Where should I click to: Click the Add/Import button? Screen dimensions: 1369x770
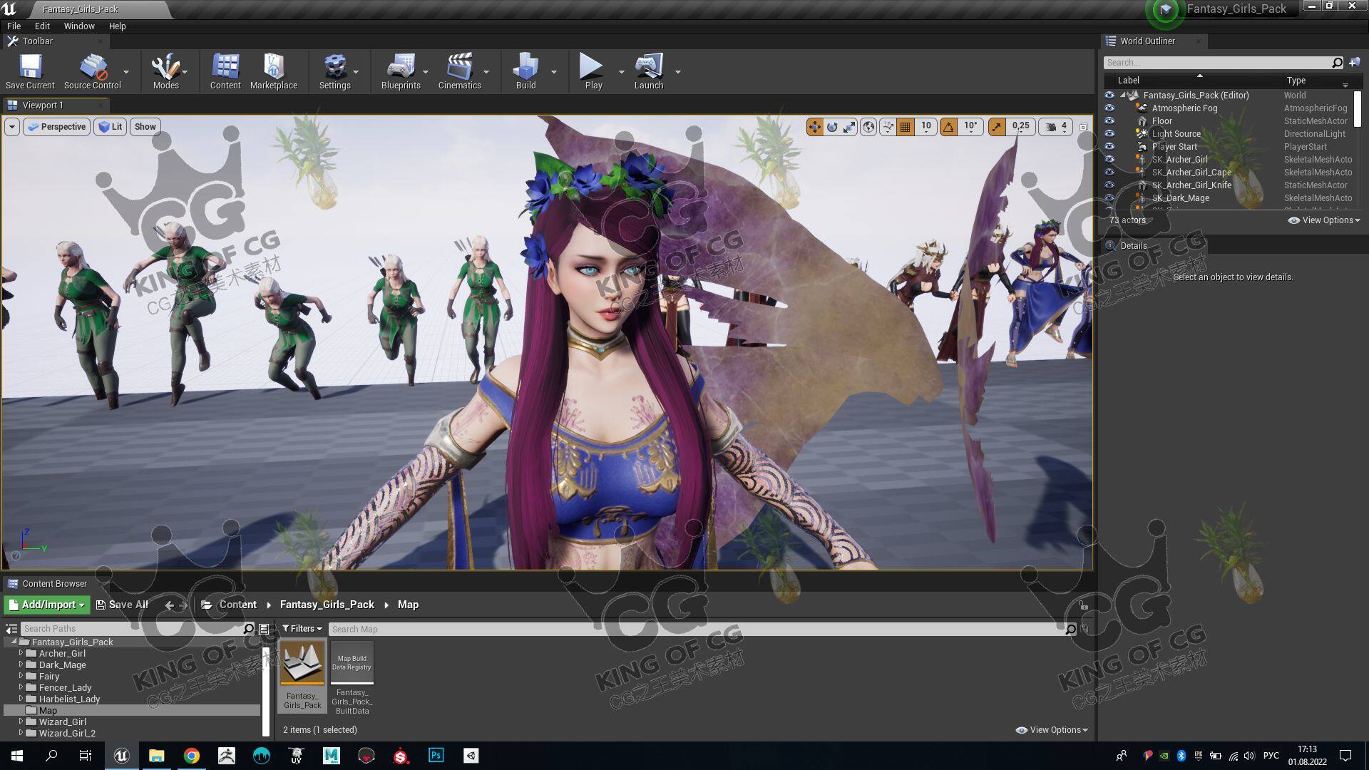point(47,605)
